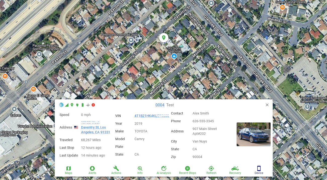The width and height of the screenshot is (327, 180).
Task: Click the green battery status icon
Action: (x=82, y=105)
